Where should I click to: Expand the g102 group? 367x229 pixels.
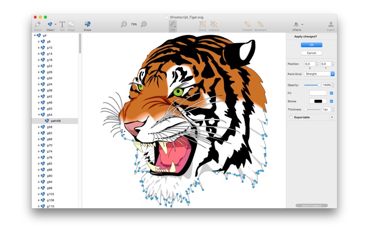pyautogui.click(x=39, y=194)
